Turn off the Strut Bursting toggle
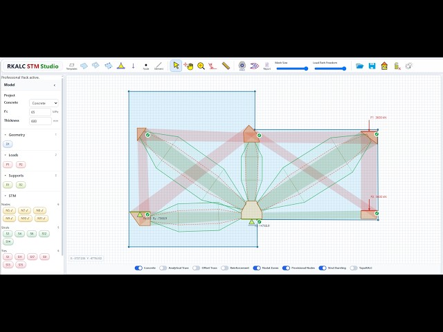The height and width of the screenshot is (332, 443). coord(323,268)
